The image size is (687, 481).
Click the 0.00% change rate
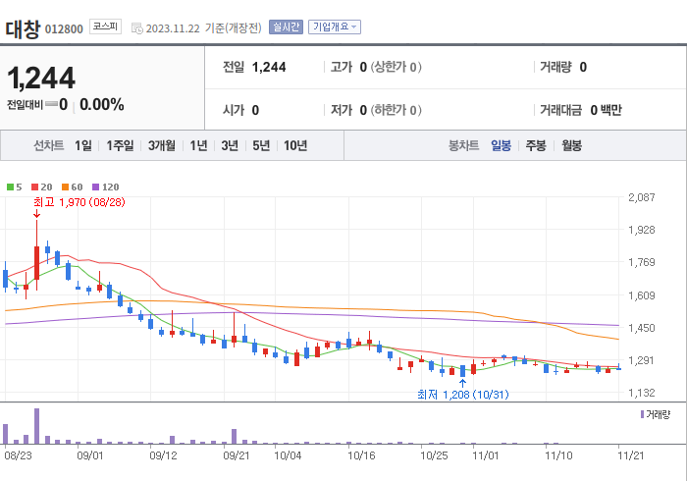(102, 105)
